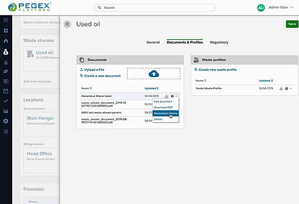The height and width of the screenshot is (204, 299).
Task: Click Create new waste profile link
Action: pos(215,70)
